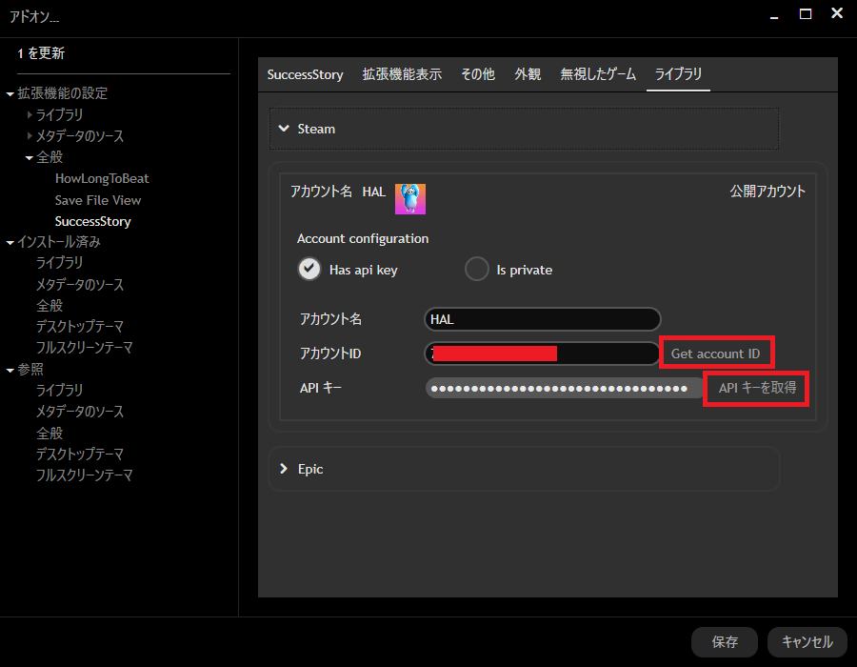The width and height of the screenshot is (857, 667).
Task: Open フルスクリーンテーマ under インストール済み
Action: pyautogui.click(x=84, y=348)
